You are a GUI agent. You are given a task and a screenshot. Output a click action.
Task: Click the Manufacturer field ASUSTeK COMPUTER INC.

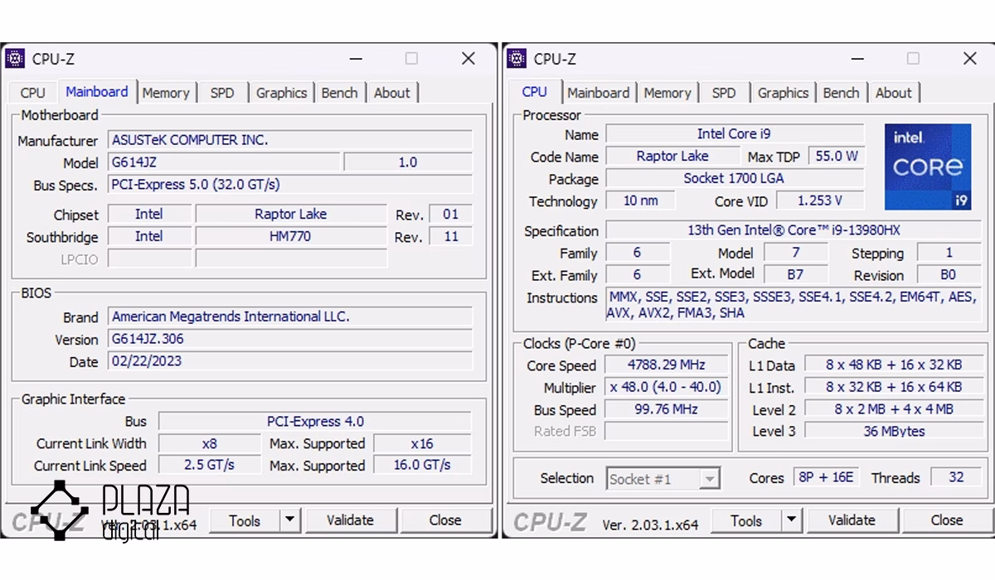click(x=290, y=140)
